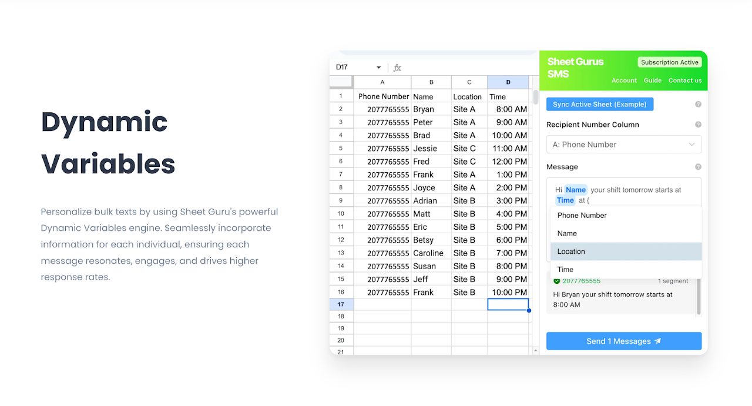Click the 12:00 PM time cell

508,162
